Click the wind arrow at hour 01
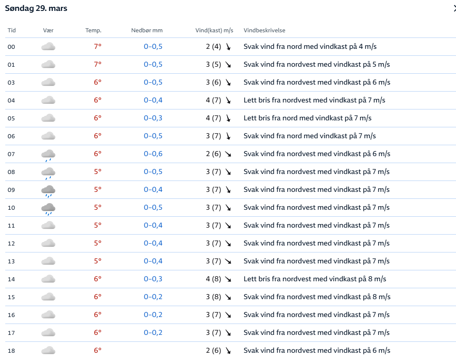 click(228, 65)
